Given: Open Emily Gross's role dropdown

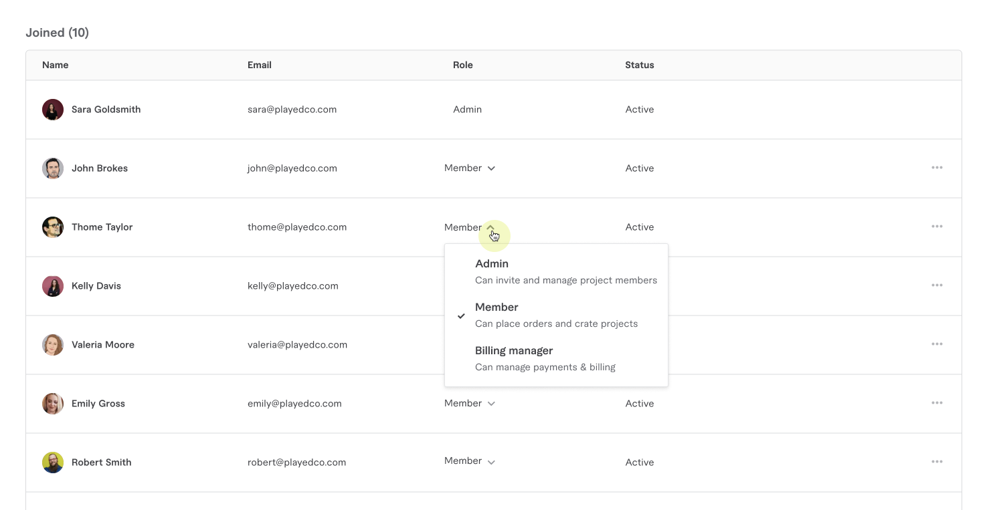Looking at the screenshot, I should [x=470, y=404].
